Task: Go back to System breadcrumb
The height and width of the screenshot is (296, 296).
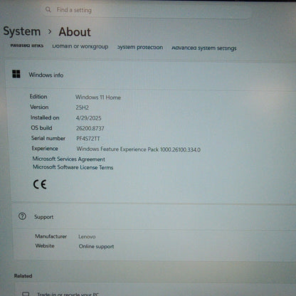Action: [22, 31]
